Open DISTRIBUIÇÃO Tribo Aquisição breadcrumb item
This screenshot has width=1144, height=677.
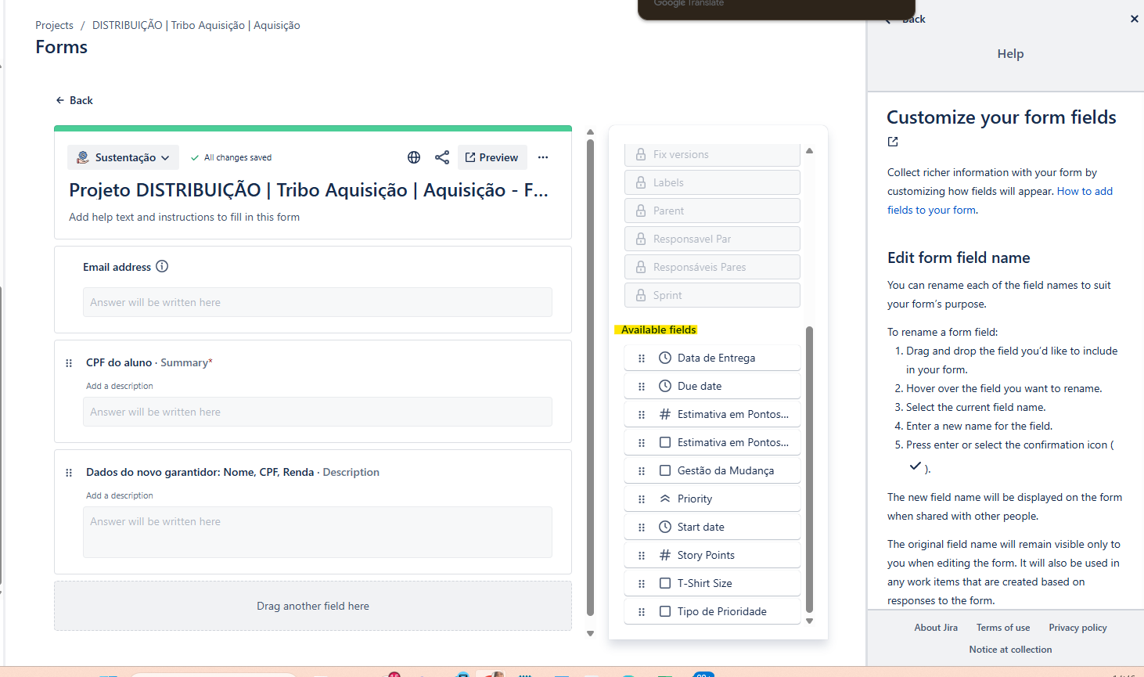(x=196, y=25)
